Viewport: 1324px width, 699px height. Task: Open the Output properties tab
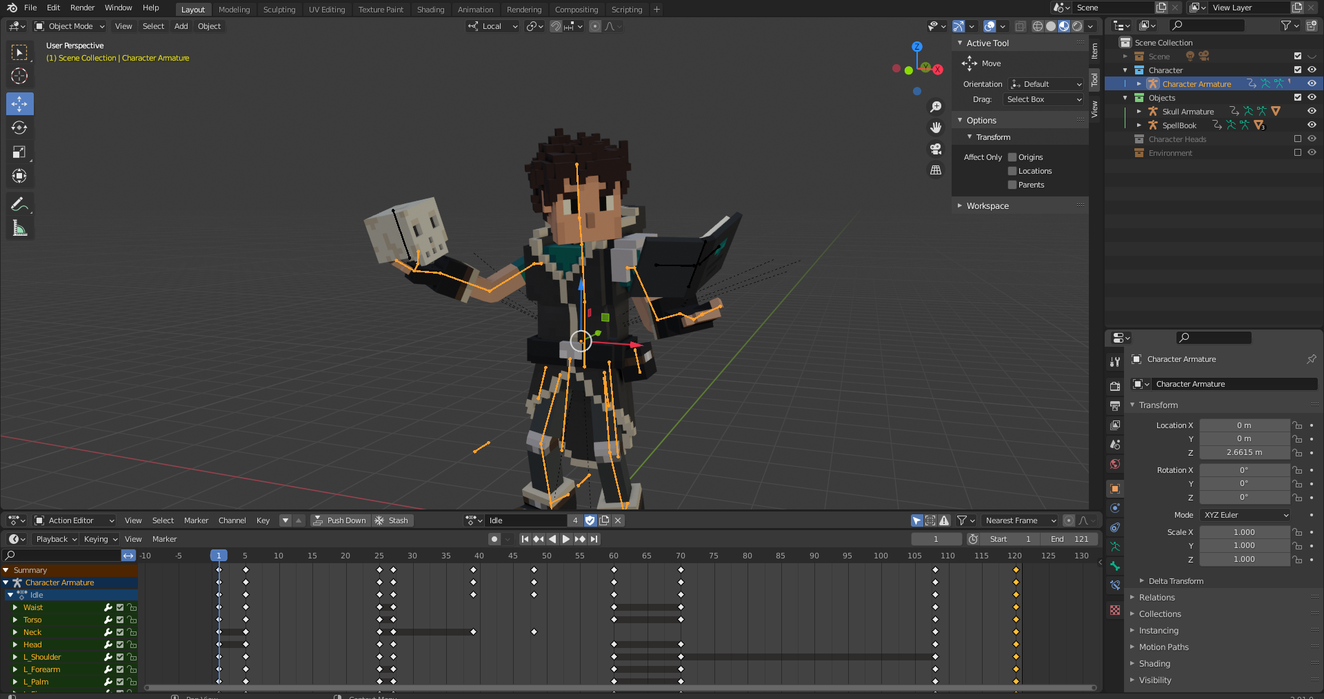click(x=1115, y=405)
